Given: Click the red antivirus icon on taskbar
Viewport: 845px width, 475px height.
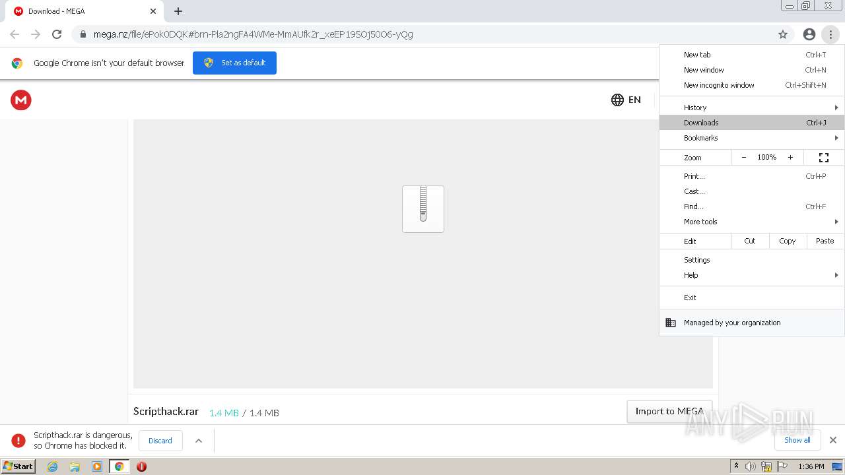Looking at the screenshot, I should coord(141,466).
